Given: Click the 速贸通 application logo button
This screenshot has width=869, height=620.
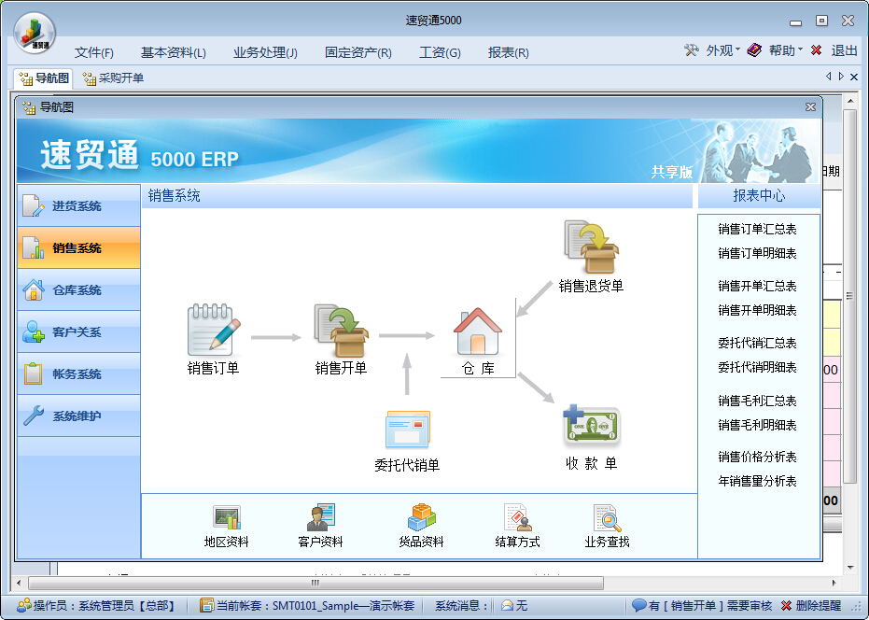Looking at the screenshot, I should point(35,32).
